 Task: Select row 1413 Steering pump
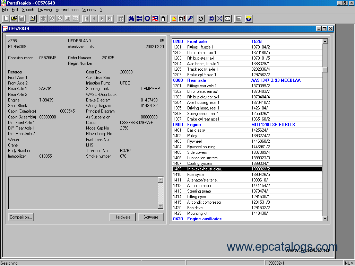click(247, 191)
